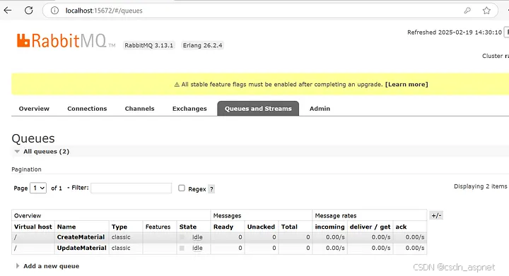Sort by the ack column header
The image size is (509, 276).
pos(401,227)
